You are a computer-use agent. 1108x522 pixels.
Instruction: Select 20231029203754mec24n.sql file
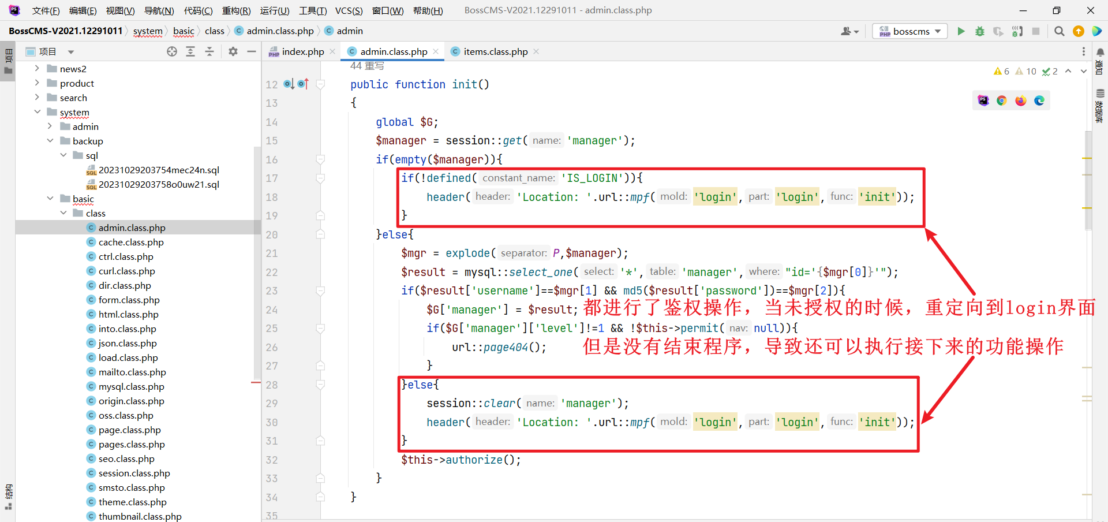[159, 170]
